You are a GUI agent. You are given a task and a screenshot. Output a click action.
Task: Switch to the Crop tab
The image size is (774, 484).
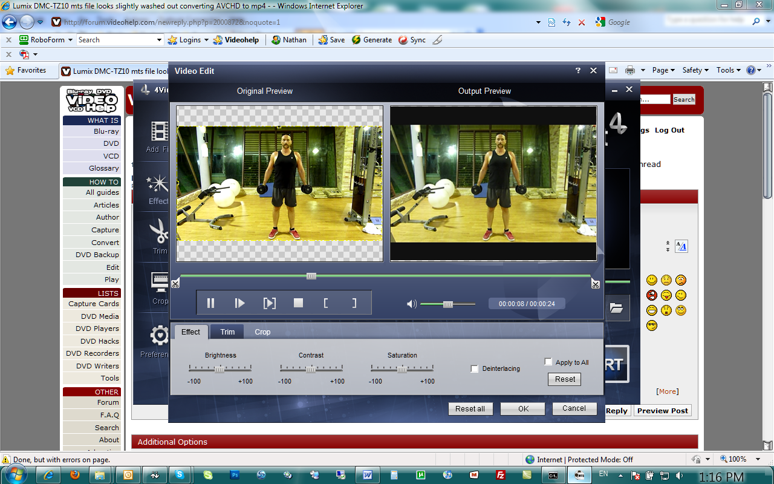(x=262, y=332)
